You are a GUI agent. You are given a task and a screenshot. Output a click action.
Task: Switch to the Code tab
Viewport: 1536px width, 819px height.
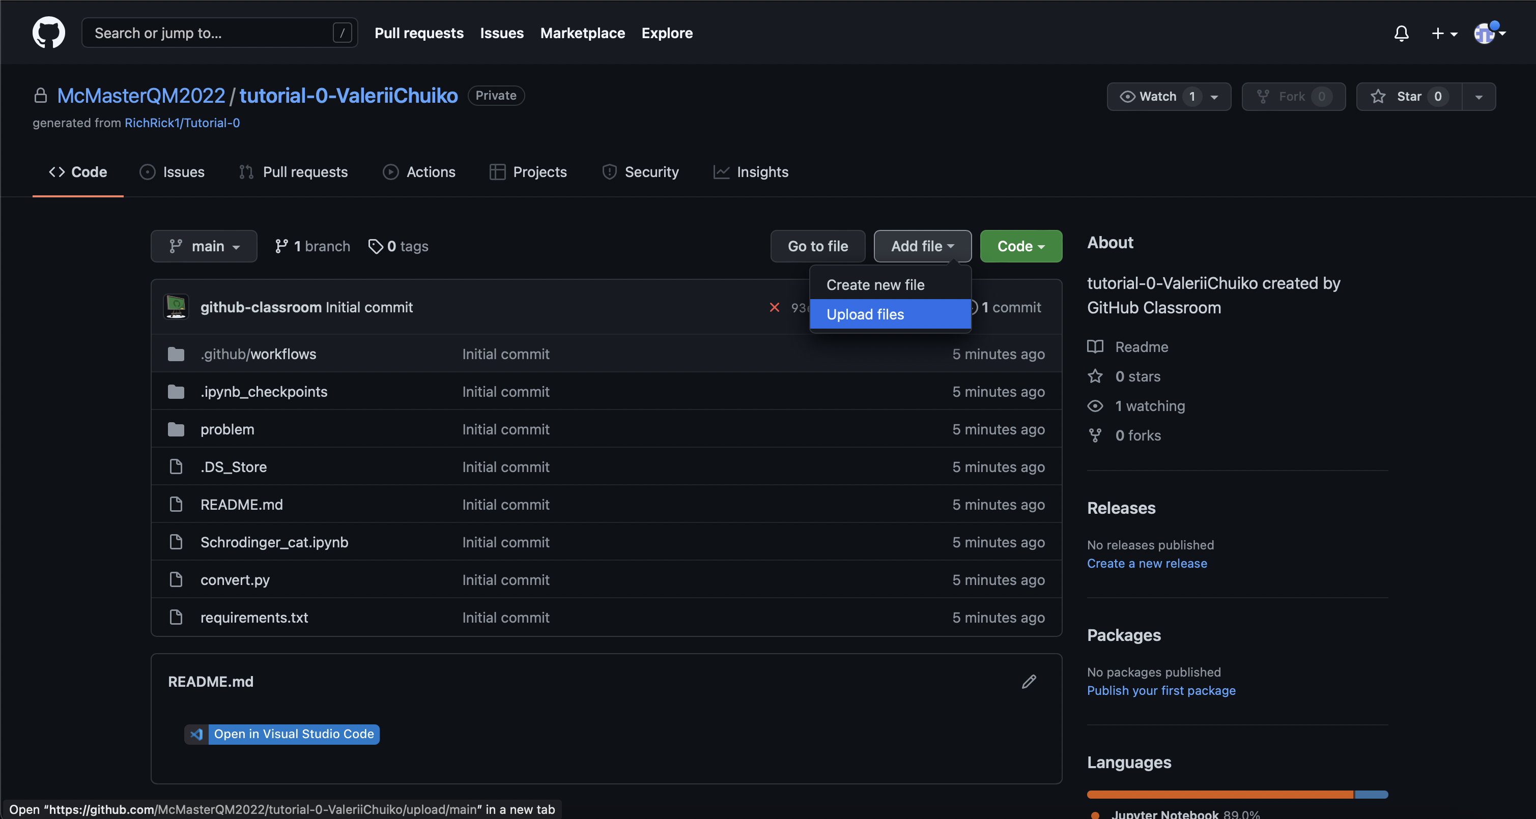tap(78, 171)
